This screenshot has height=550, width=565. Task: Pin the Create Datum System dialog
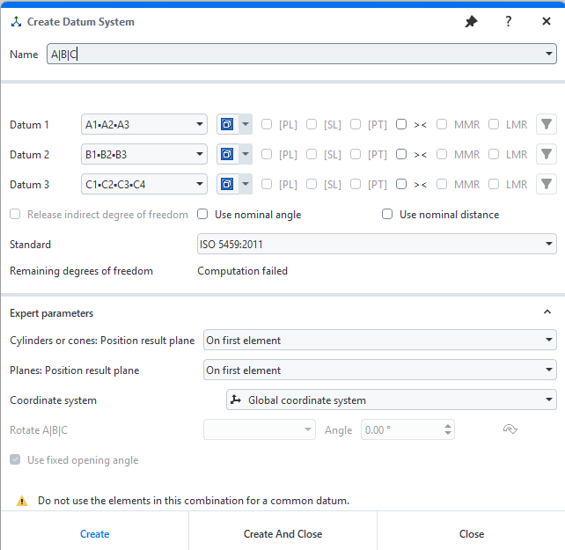tap(471, 21)
